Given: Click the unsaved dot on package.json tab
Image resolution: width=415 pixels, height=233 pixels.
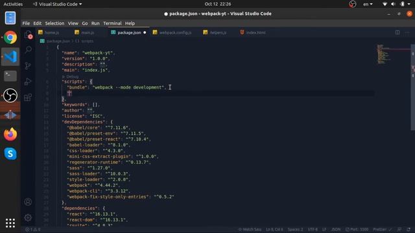Looking at the screenshot, I should coord(145,32).
